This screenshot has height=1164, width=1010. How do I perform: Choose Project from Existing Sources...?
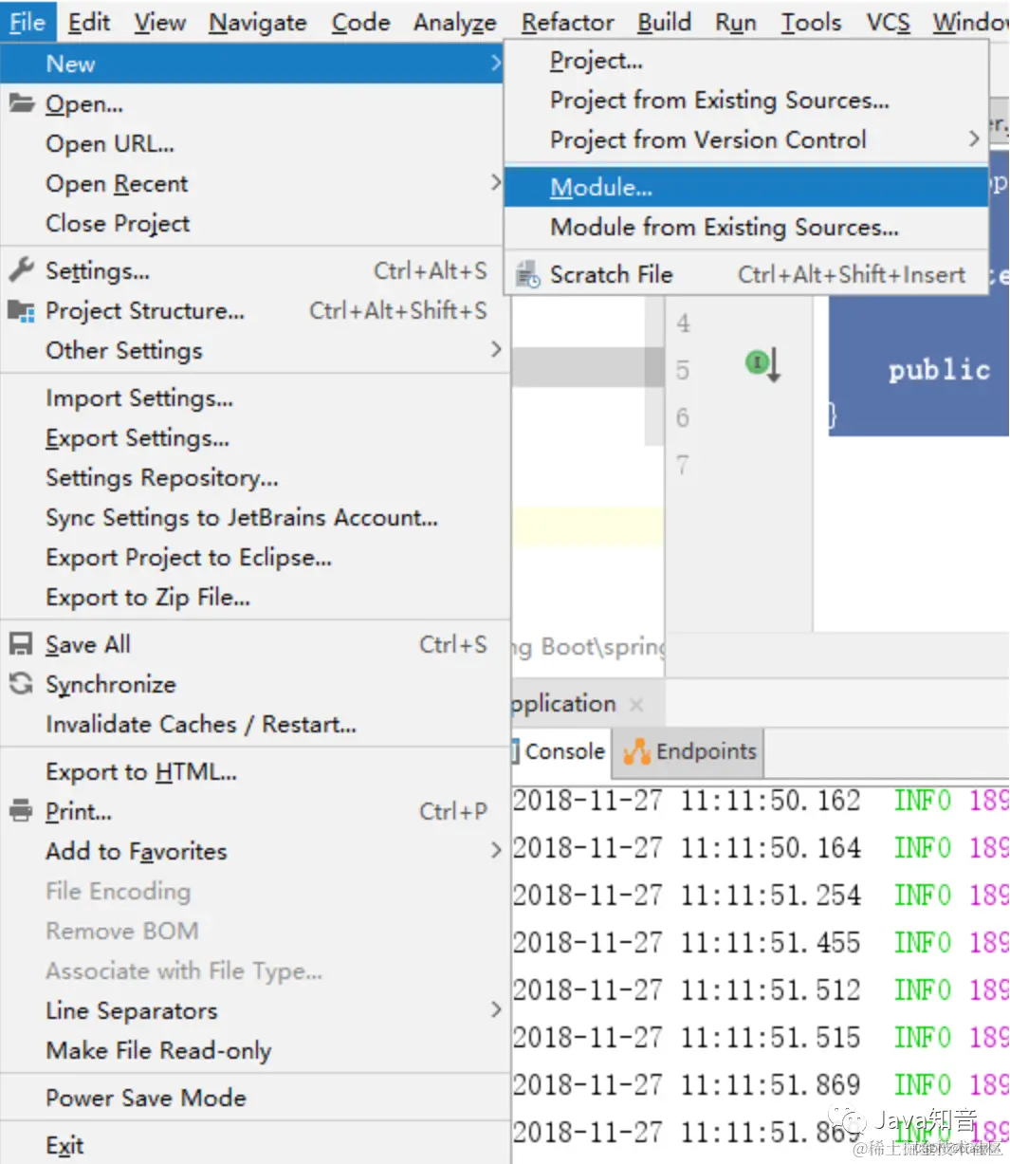[x=746, y=101]
